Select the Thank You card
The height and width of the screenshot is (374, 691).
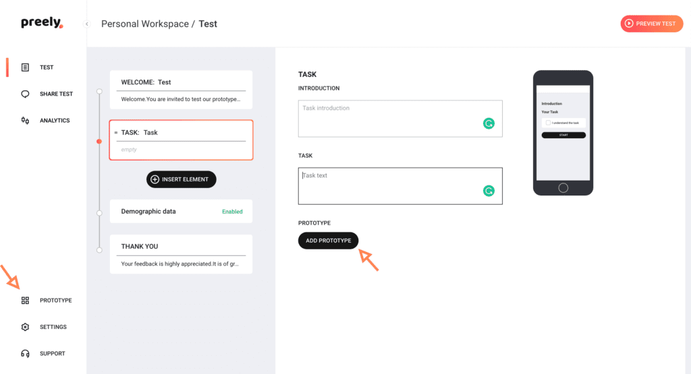coord(181,254)
